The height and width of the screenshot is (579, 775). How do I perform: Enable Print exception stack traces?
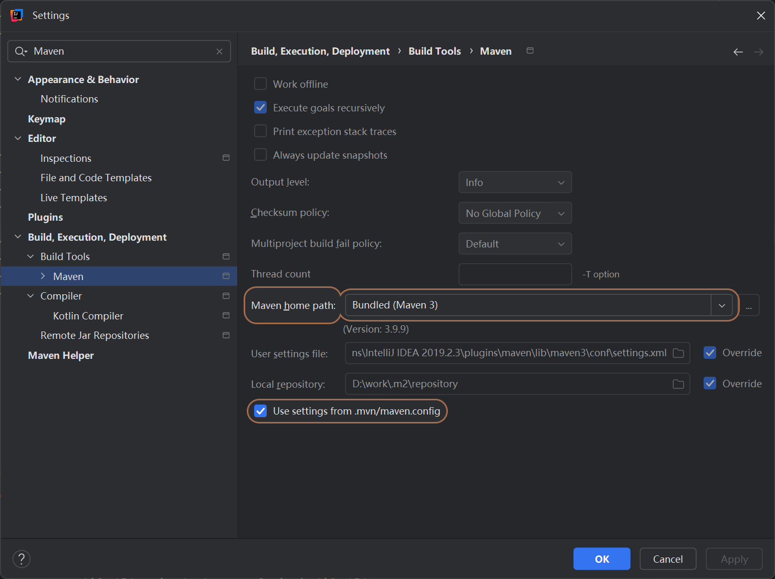click(260, 131)
